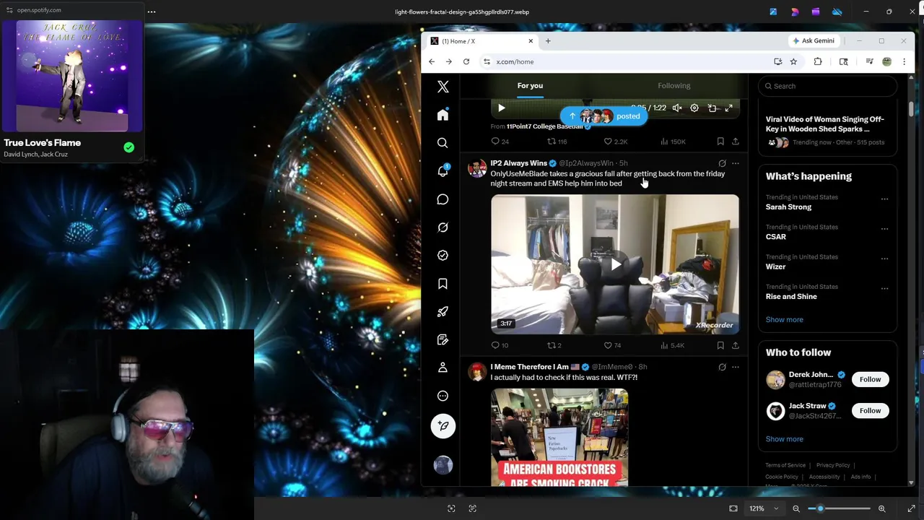924x520 pixels.
Task: Open a new Chrome tab
Action: coord(548,41)
